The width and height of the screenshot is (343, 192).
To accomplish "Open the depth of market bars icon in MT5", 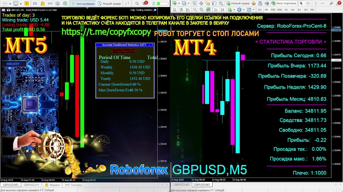I will (x=127, y=3).
